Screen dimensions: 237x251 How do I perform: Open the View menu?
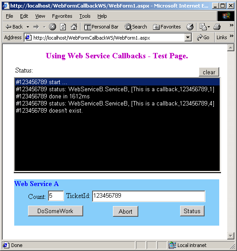click(x=40, y=16)
